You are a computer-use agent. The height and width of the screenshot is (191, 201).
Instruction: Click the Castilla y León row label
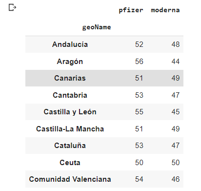tap(70, 112)
